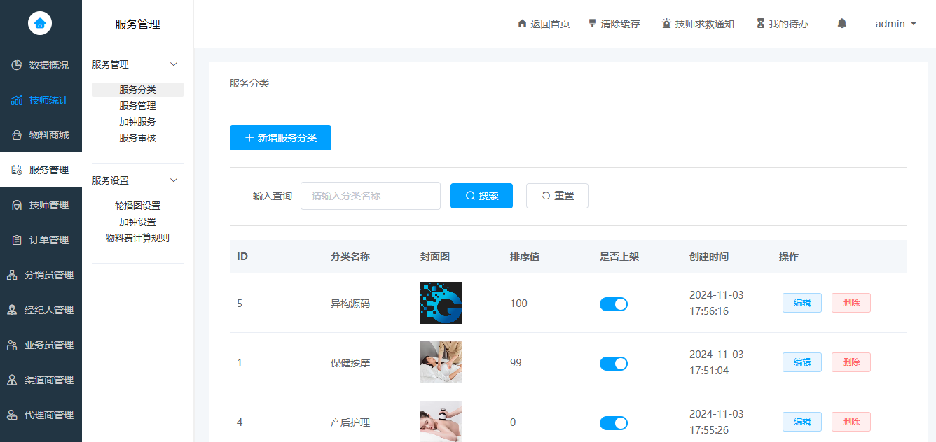Click the 新增服务分类 button
Image resolution: width=936 pixels, height=442 pixels.
(x=280, y=138)
